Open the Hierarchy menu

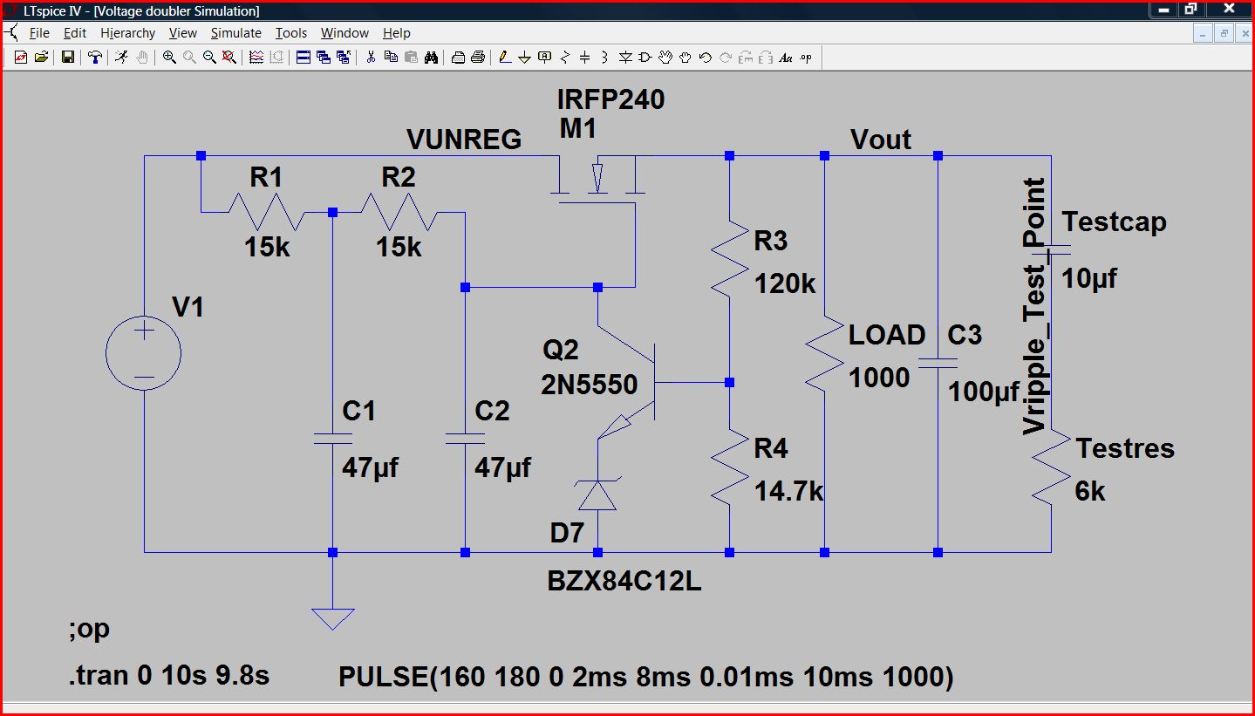pos(127,33)
